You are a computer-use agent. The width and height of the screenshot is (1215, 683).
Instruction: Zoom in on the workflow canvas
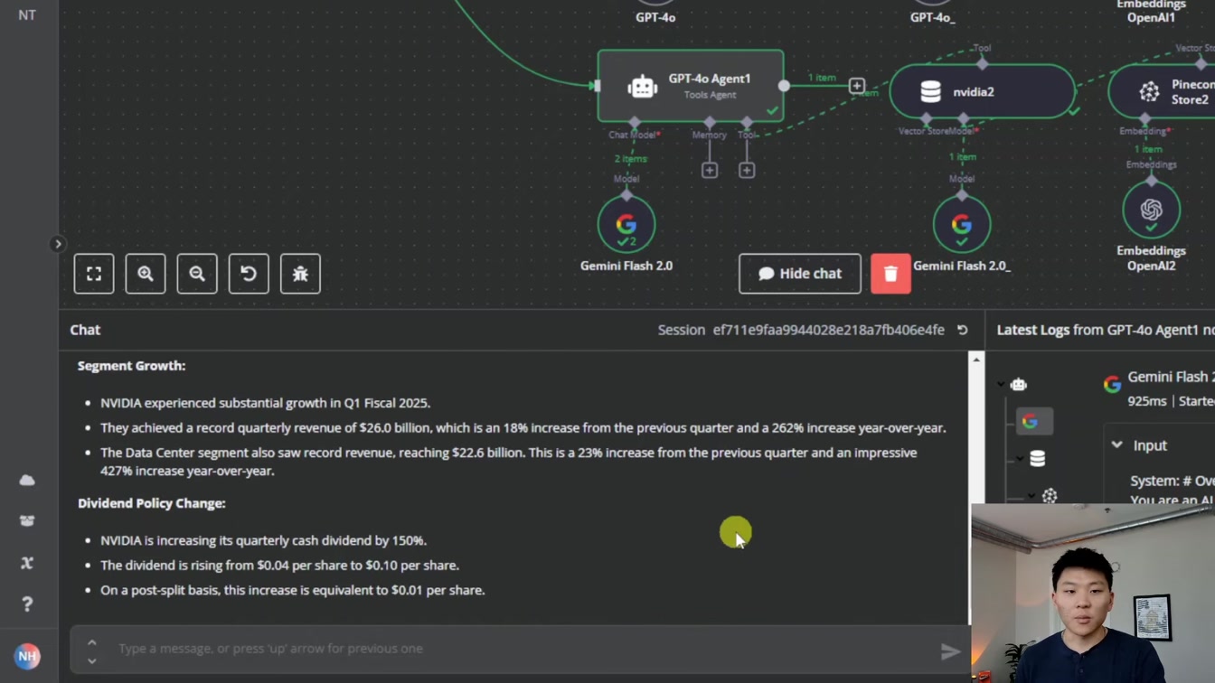pos(146,274)
